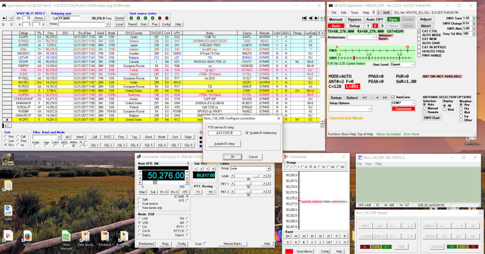Open the filter Group dropdown in Commander
The height and width of the screenshot is (254, 485).
(250, 168)
